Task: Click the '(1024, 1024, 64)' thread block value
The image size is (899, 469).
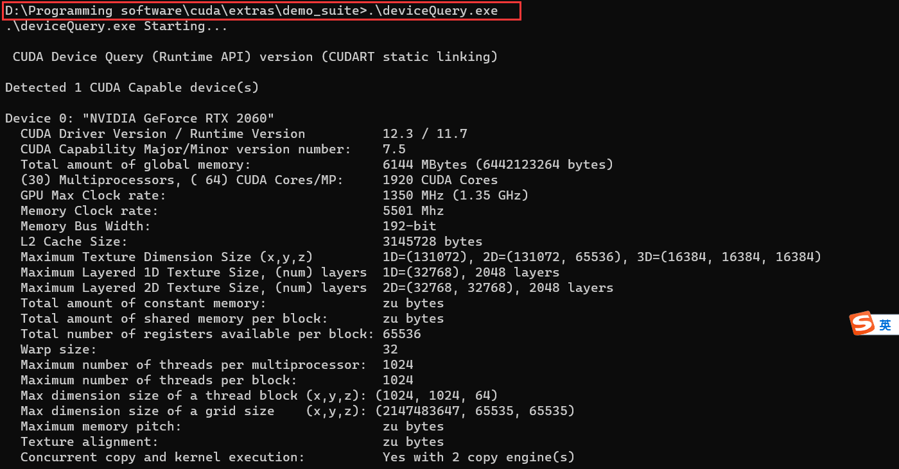Action: pos(437,396)
